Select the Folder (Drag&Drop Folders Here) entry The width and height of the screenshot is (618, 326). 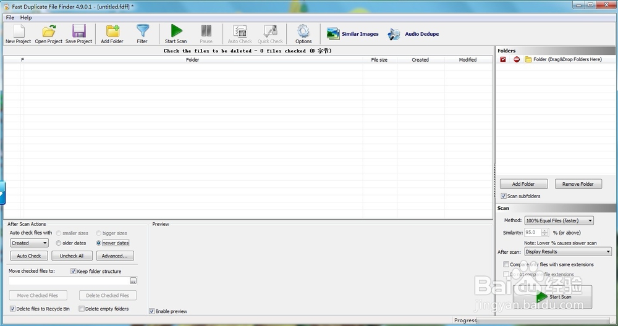pyautogui.click(x=567, y=59)
